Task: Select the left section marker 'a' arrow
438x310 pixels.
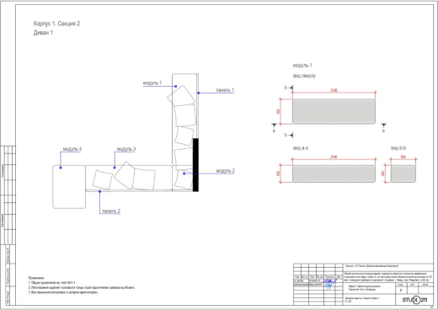Action: [x=274, y=127]
